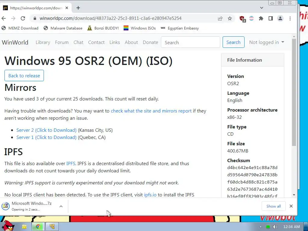Click the blue Search button
Screen dimensions: 308x231
(x=233, y=42)
